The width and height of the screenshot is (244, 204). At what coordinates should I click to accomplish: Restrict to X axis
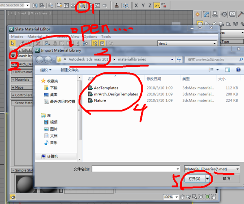pyautogui.click(x=136, y=6)
